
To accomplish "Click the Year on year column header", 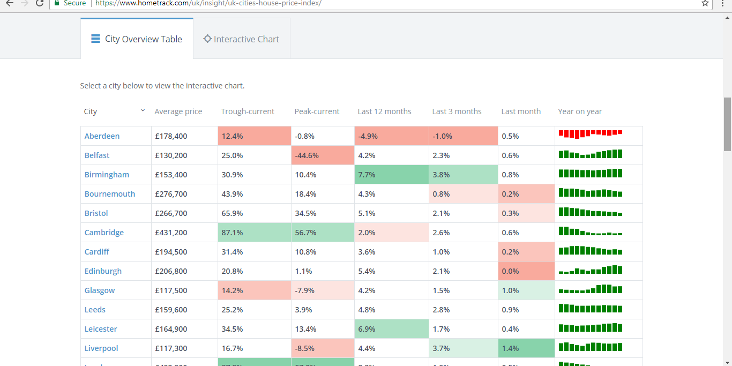I will point(580,111).
